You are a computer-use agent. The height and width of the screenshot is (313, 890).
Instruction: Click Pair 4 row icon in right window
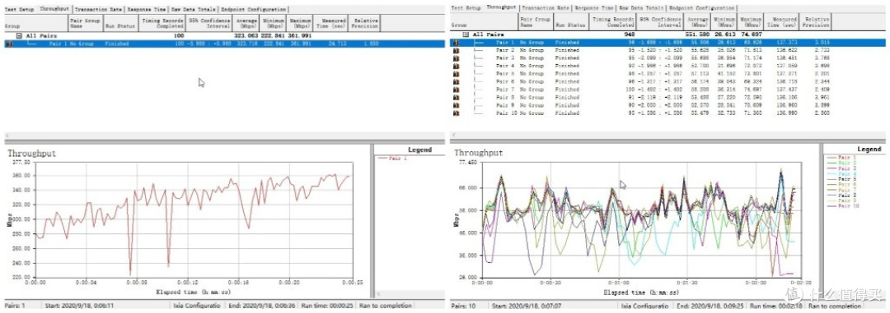pos(456,67)
